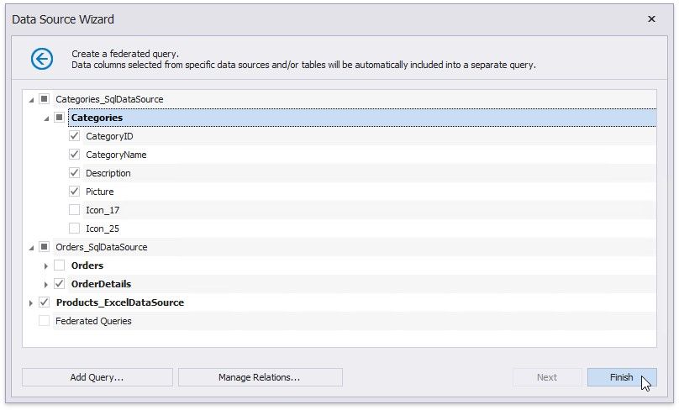Expand the OrderDetails table node
The height and width of the screenshot is (410, 679).
pos(47,284)
